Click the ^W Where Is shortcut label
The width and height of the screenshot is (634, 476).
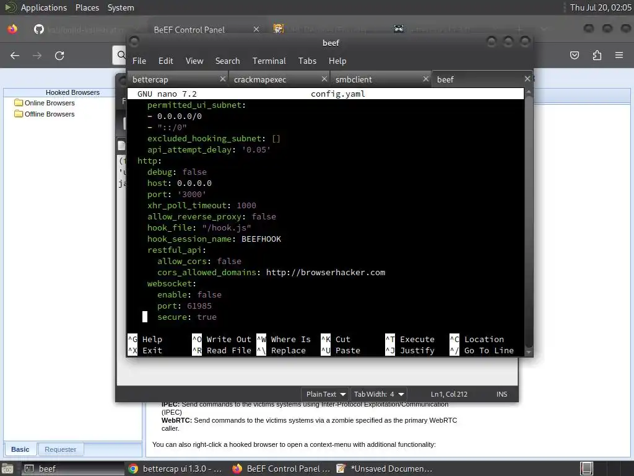pyautogui.click(x=284, y=340)
